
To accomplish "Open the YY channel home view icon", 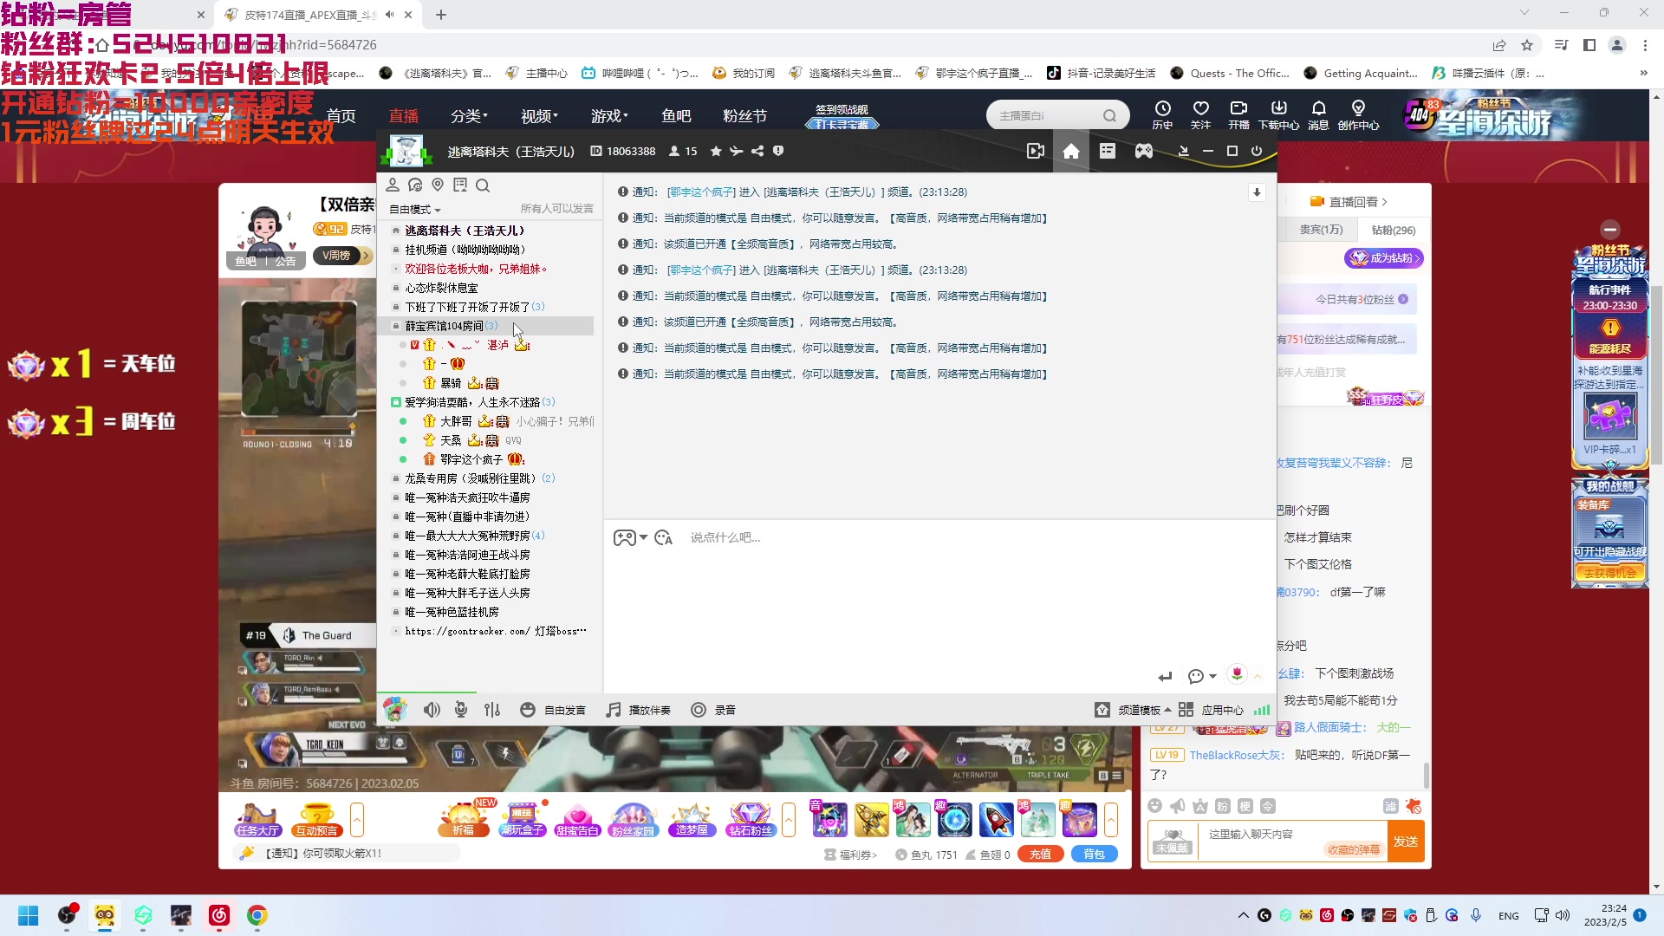I will tap(1071, 151).
